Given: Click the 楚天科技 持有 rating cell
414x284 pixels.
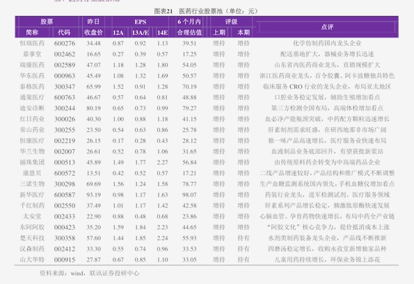Looking at the screenshot, I should 243,238.
